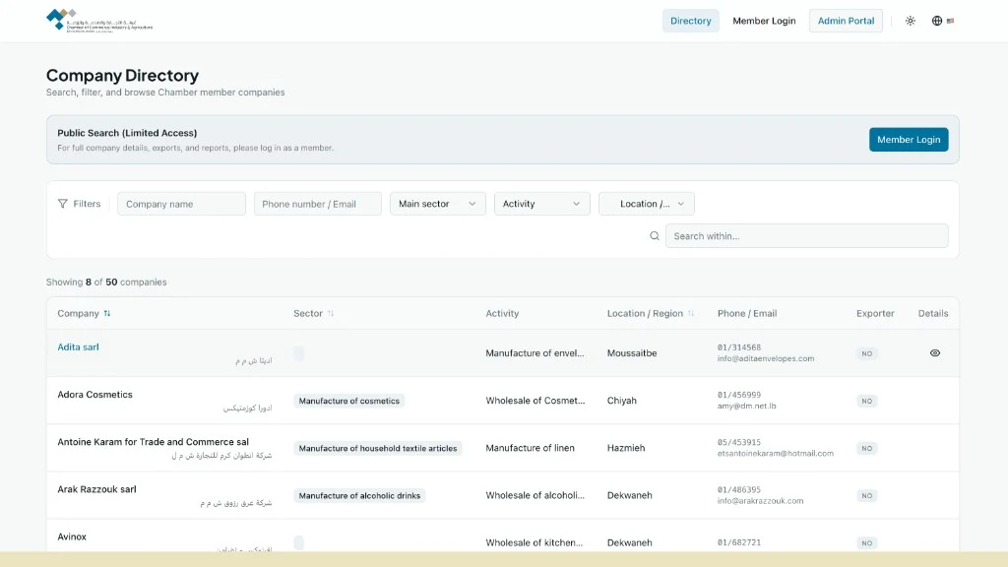Click the Phone / Email column header
Screen dimensions: 1008x567
(747, 314)
